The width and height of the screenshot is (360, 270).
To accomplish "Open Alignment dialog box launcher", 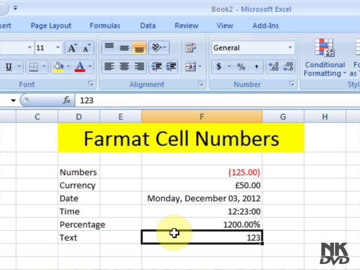I will 201,84.
